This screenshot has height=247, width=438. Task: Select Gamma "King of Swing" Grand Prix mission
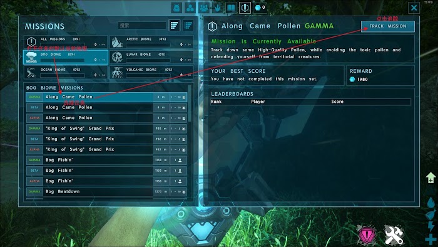(106, 129)
